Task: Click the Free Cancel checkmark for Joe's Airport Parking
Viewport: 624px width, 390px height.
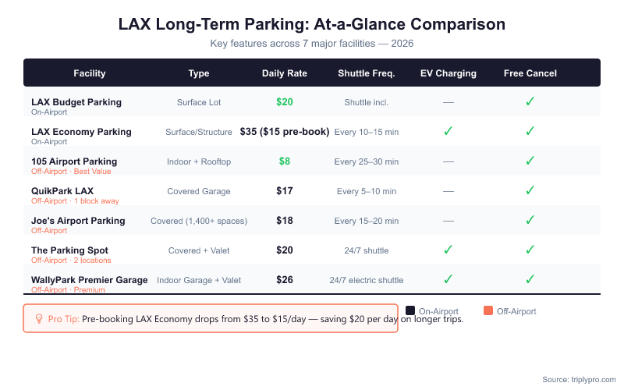Action: pos(530,220)
